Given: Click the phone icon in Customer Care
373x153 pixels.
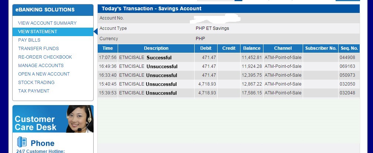Looking at the screenshot, I should (22, 142).
